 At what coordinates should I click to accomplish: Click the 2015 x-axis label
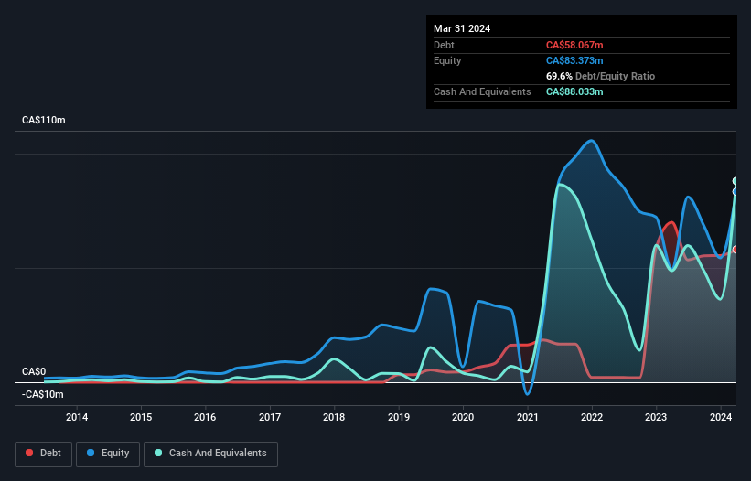tap(141, 417)
